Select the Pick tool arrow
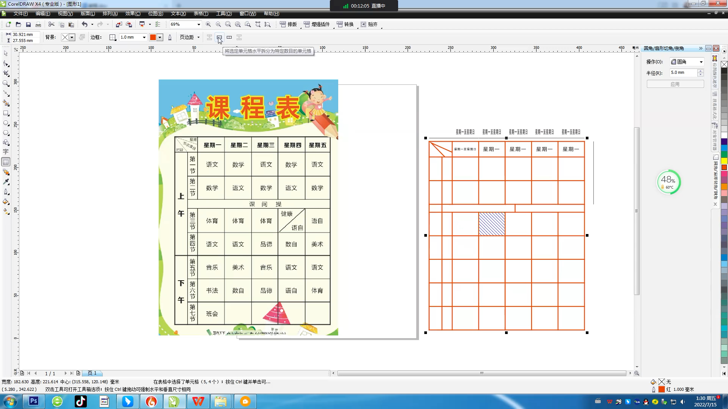Viewport: 728px width, 409px height. (x=6, y=53)
